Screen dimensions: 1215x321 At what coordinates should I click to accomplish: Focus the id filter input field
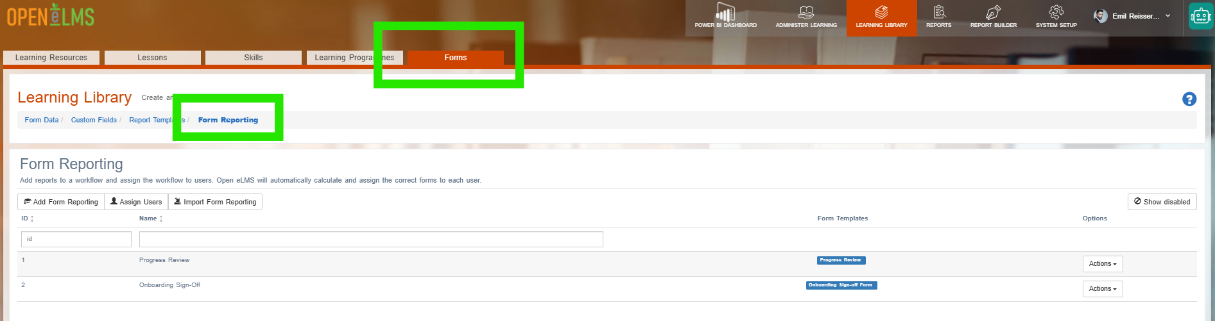76,239
